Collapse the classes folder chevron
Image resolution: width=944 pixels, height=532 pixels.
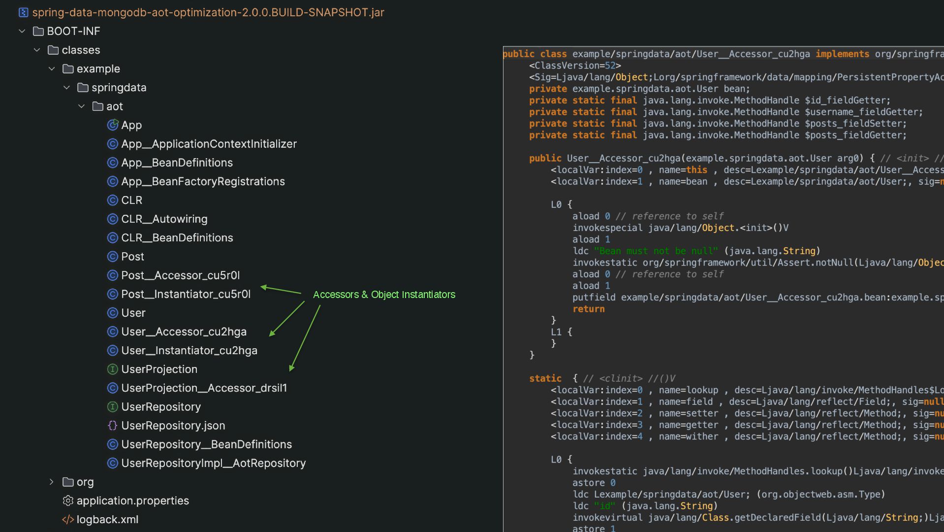pos(37,50)
